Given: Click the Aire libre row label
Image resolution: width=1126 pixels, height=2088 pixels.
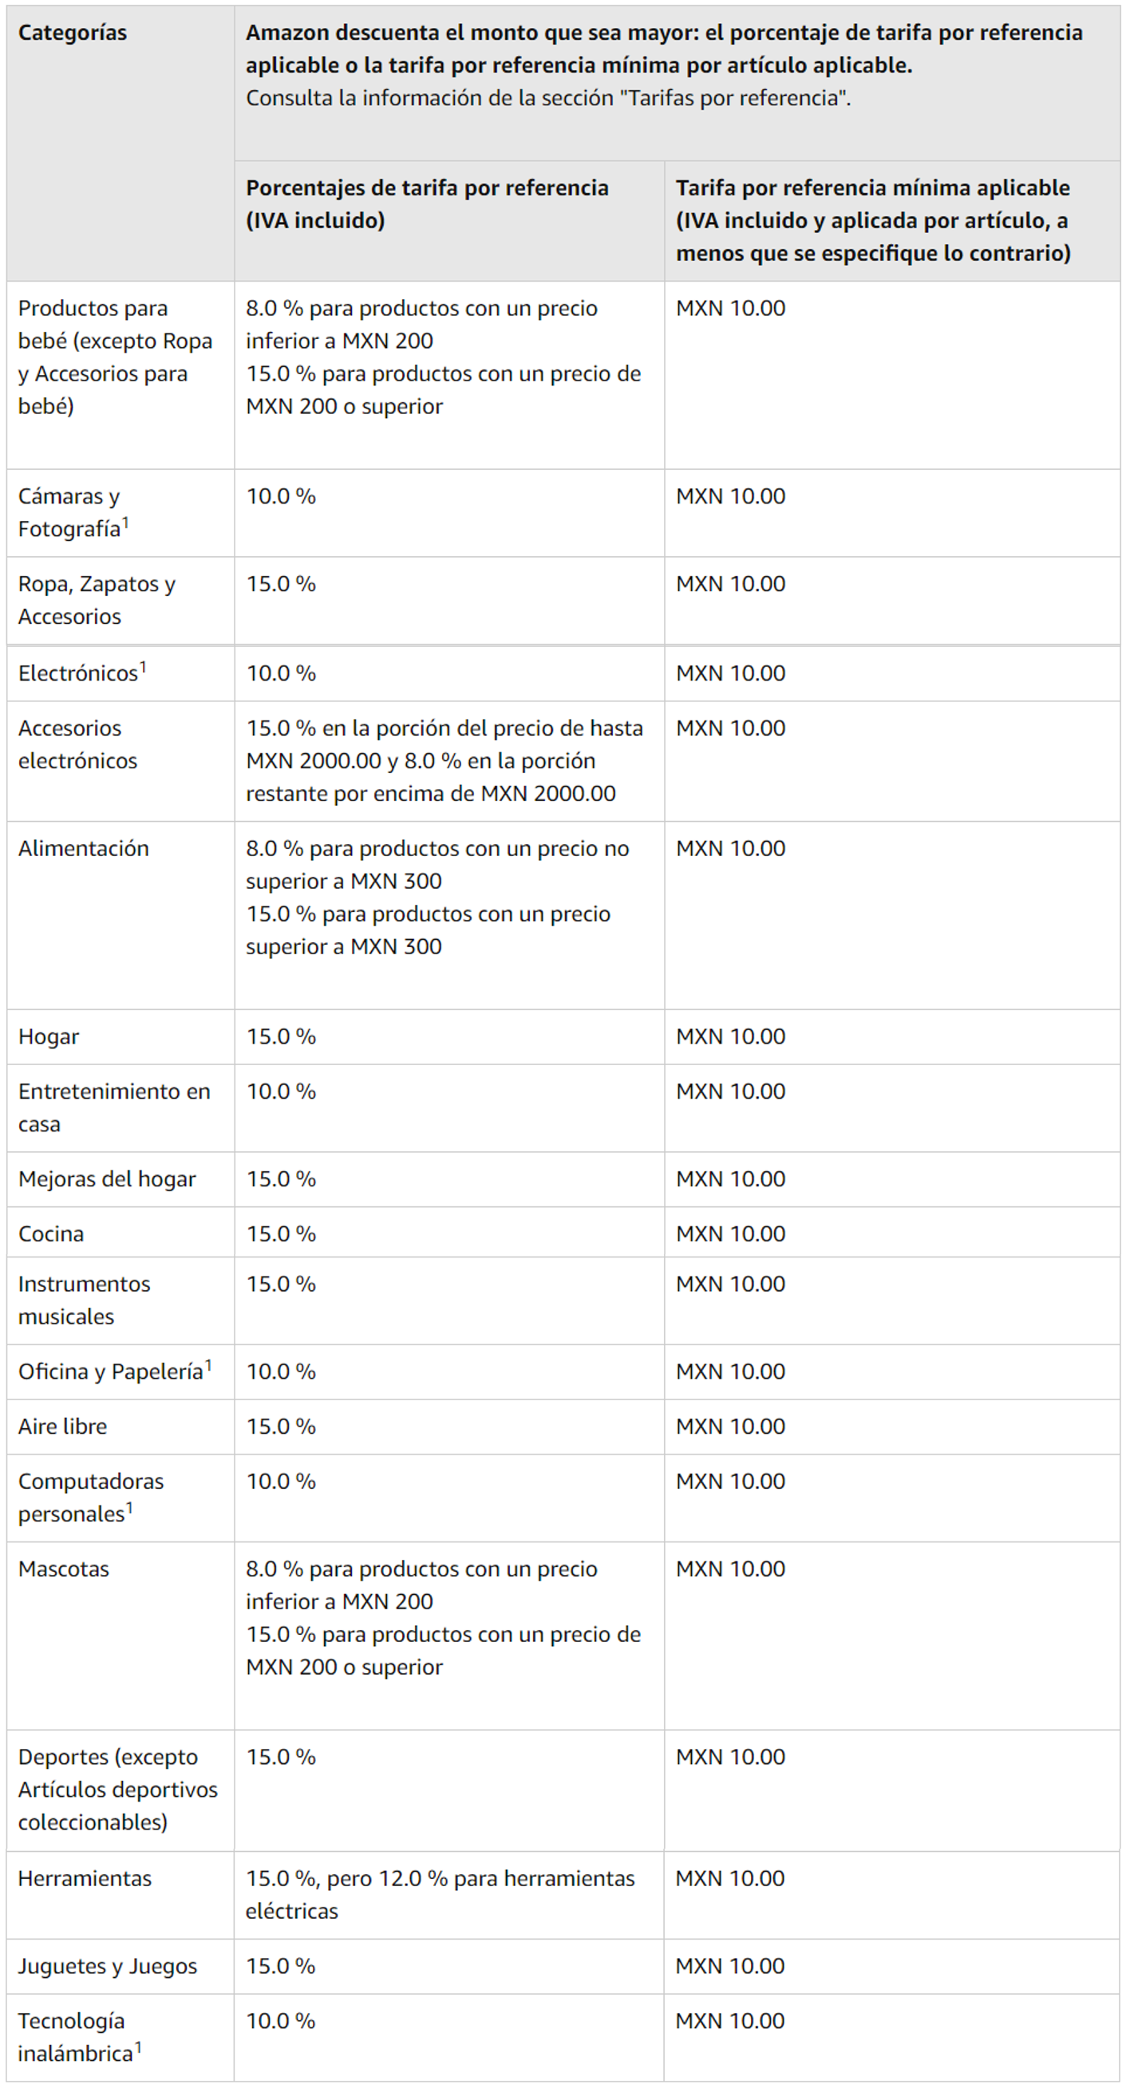Looking at the screenshot, I should pos(62,1427).
